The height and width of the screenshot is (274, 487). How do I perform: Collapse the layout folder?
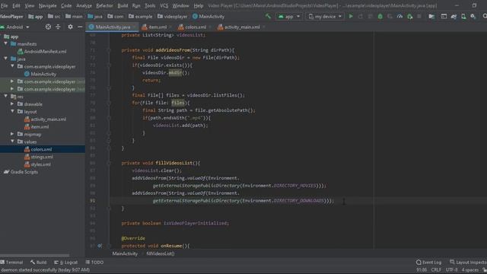[x=12, y=111]
